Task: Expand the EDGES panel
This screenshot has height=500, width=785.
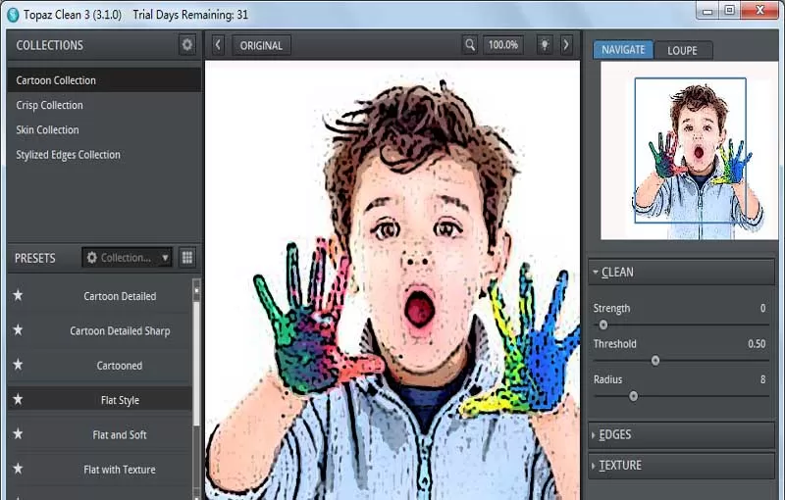Action: pos(681,434)
